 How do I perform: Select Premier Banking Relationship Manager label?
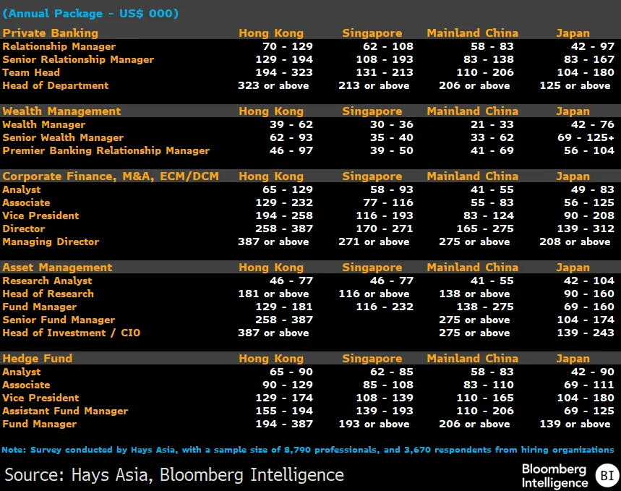106,150
